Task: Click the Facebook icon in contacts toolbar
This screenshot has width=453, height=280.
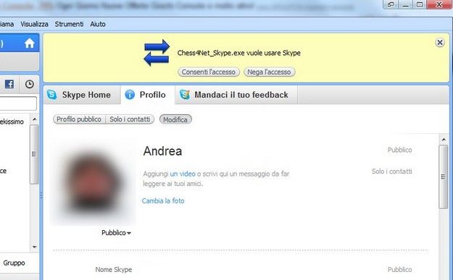Action: (x=9, y=84)
